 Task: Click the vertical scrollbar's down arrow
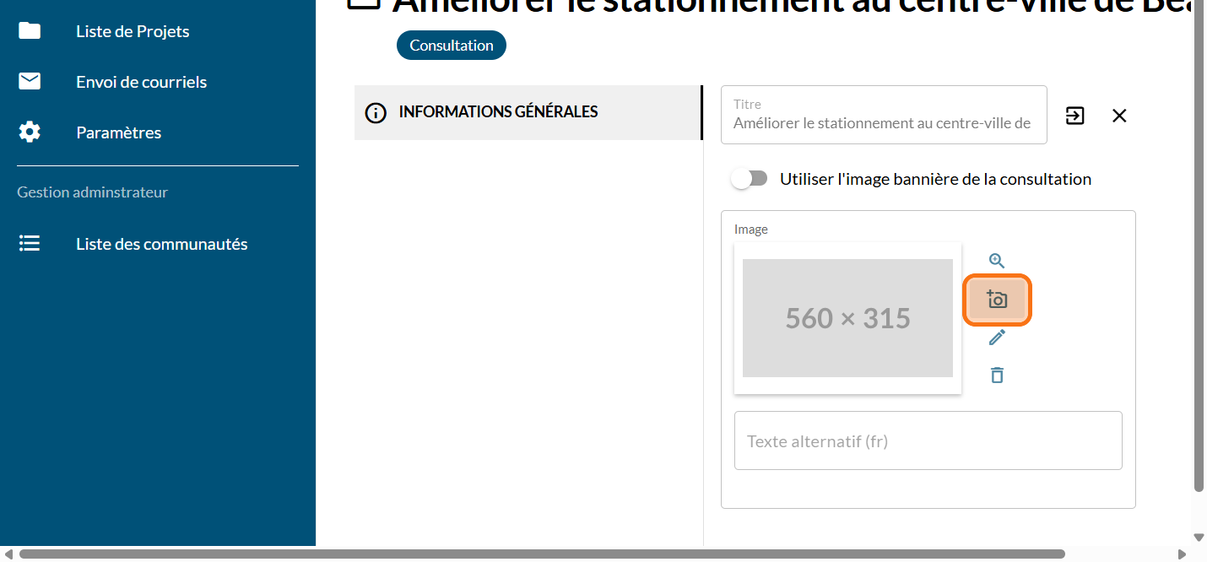(x=1199, y=537)
